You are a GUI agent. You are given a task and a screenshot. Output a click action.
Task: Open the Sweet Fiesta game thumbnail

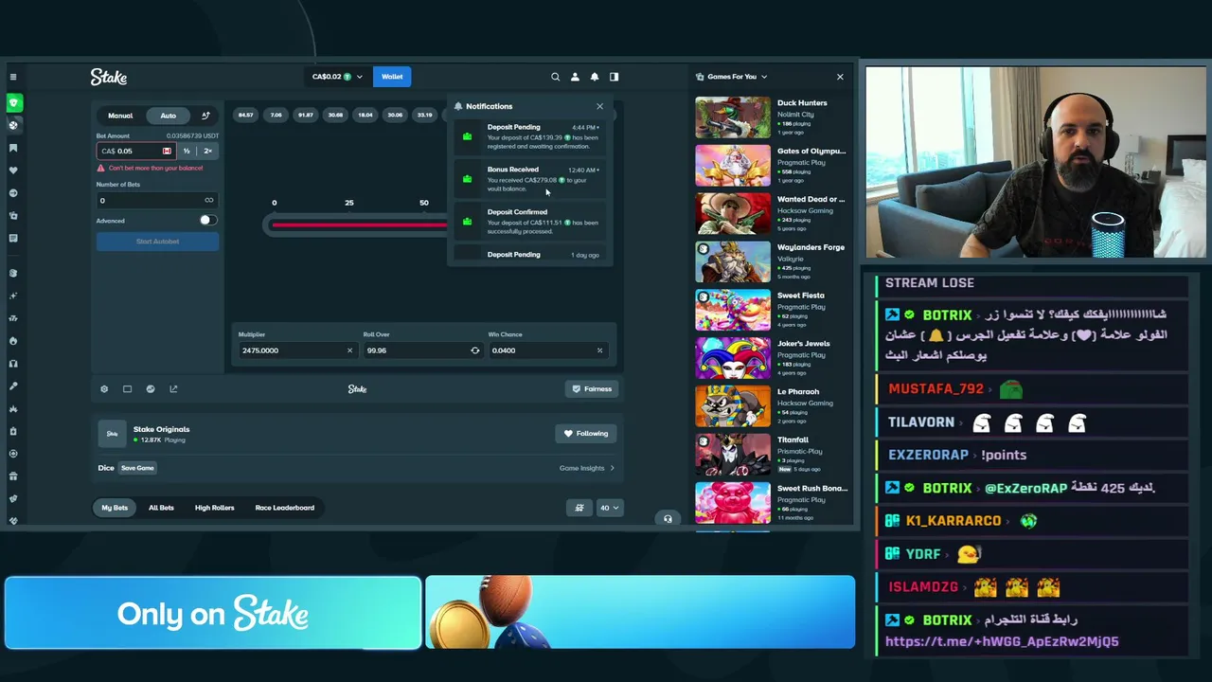coord(733,311)
